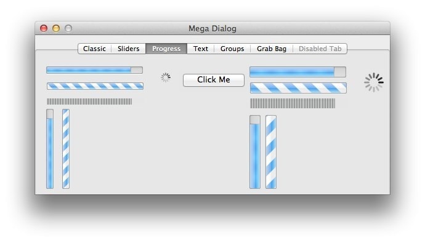Screen dimensions: 425x243
Task: Click the small gray segmented level bar
Action: (89, 102)
